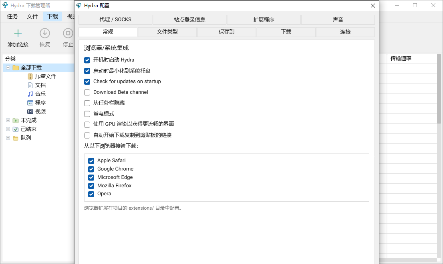Uncheck Apple Safari browser capture

point(91,161)
